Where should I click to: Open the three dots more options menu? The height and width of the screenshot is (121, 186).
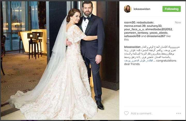pos(179,114)
